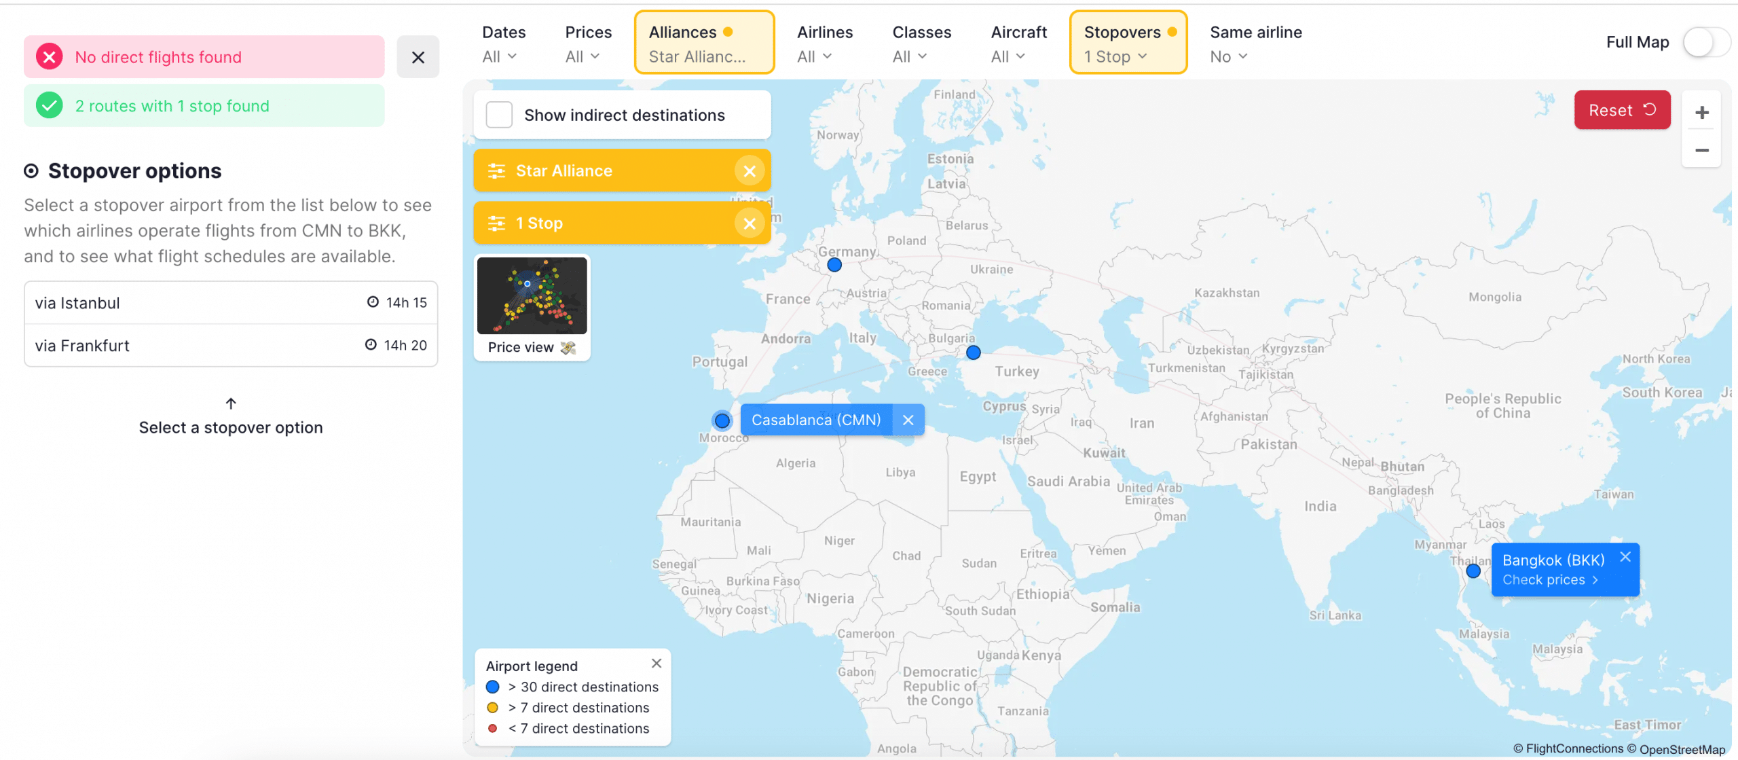Click the Istanbul airport dot on the map
1738x760 pixels.
click(x=973, y=352)
